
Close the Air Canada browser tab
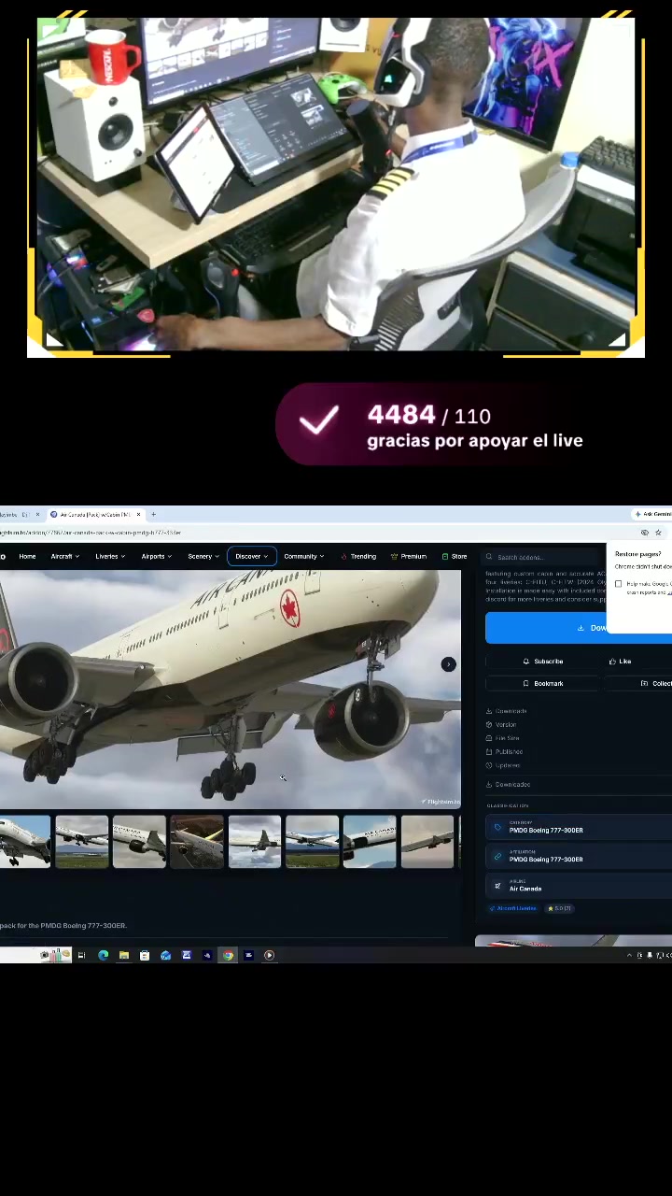click(139, 515)
